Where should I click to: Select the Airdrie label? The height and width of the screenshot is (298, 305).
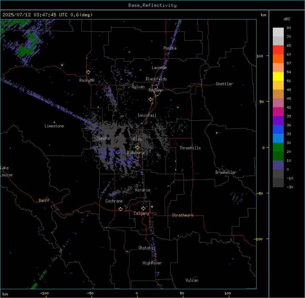click(x=143, y=190)
